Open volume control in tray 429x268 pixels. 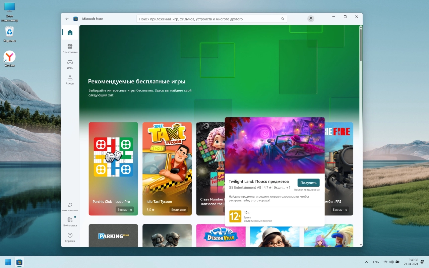coord(391,262)
